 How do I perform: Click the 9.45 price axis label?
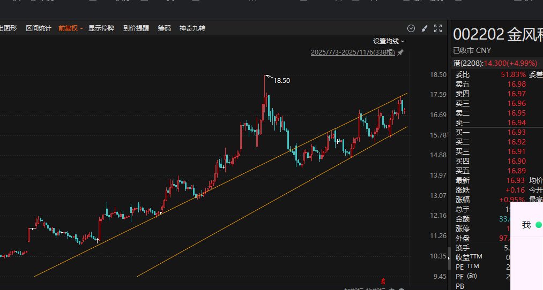click(x=440, y=277)
